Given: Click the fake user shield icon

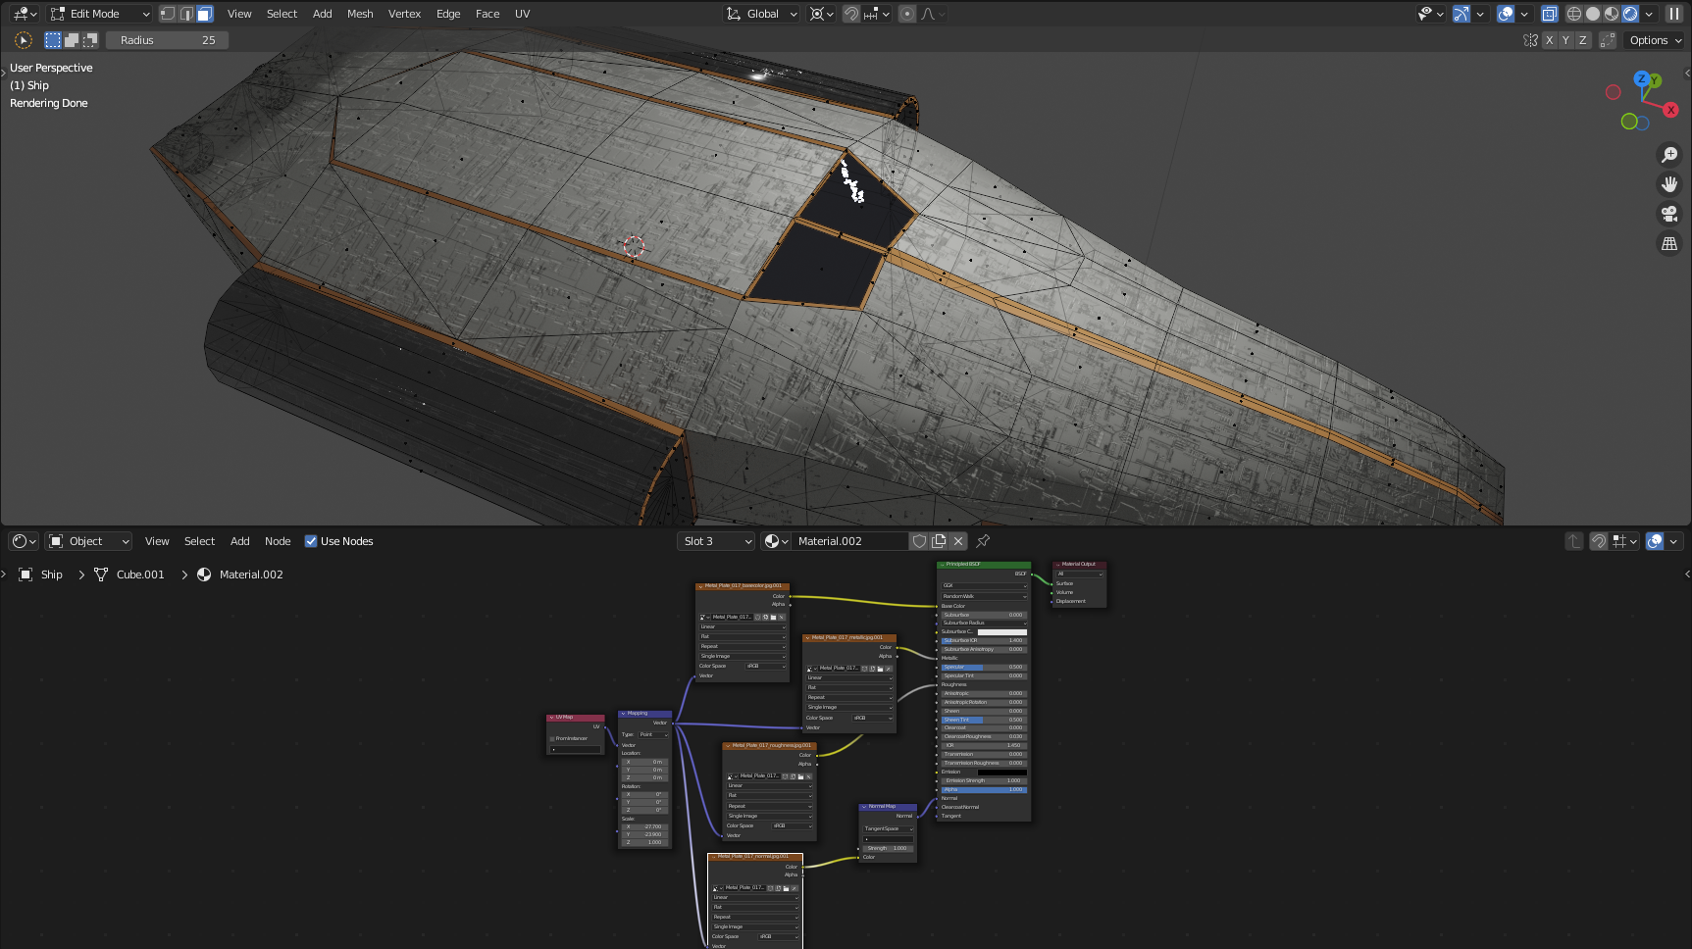Looking at the screenshot, I should coord(919,541).
